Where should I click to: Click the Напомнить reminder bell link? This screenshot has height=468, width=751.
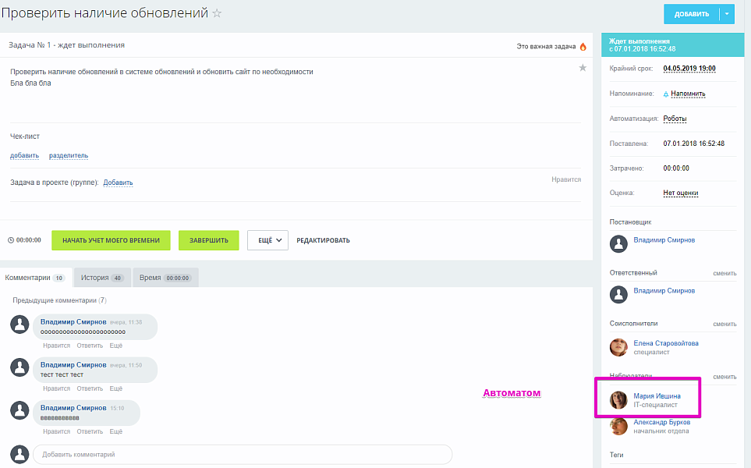pyautogui.click(x=684, y=94)
